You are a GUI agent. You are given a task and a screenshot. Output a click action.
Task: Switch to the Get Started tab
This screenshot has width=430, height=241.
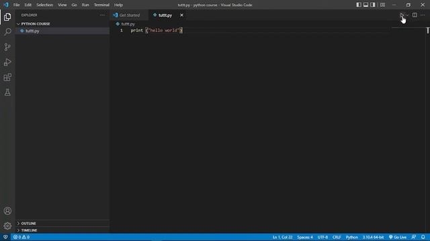[130, 15]
